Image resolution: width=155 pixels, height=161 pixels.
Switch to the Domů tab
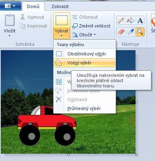tap(33, 6)
